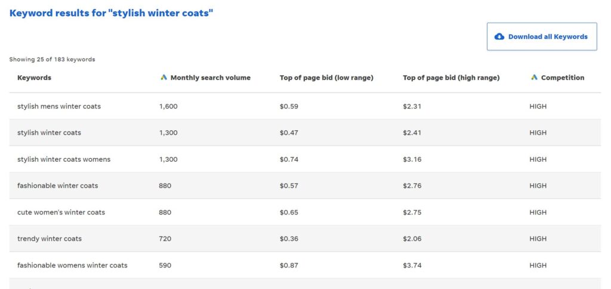Click the $3.74 high range bid value
Viewport: 611px width, 289px height.
click(412, 265)
